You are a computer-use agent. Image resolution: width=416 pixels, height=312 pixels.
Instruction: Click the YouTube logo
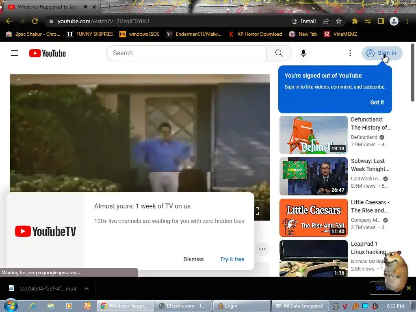[x=48, y=53]
